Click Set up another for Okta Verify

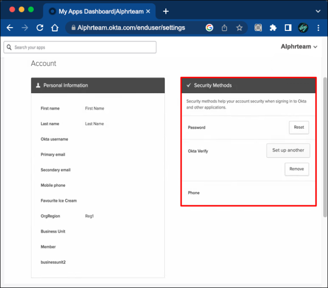(x=288, y=150)
